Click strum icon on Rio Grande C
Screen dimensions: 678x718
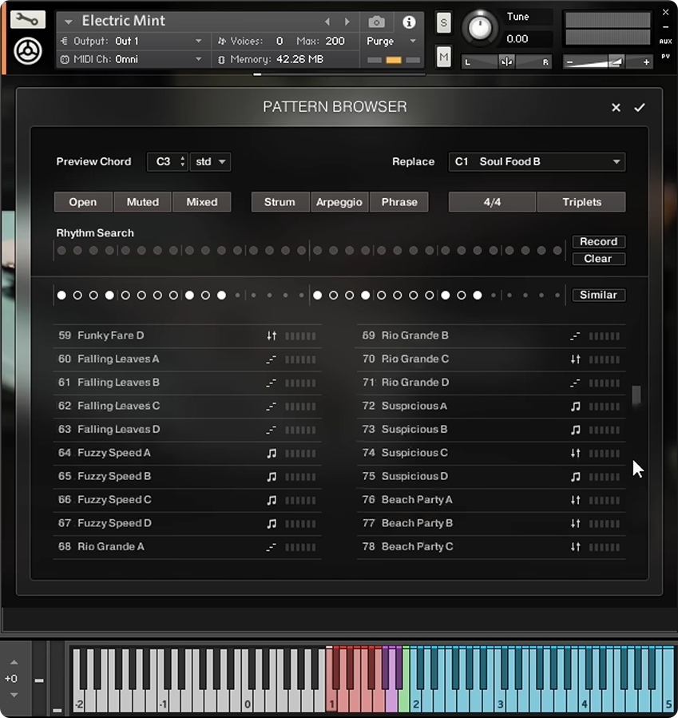click(x=576, y=359)
